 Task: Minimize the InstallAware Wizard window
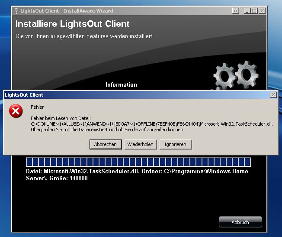(x=247, y=11)
